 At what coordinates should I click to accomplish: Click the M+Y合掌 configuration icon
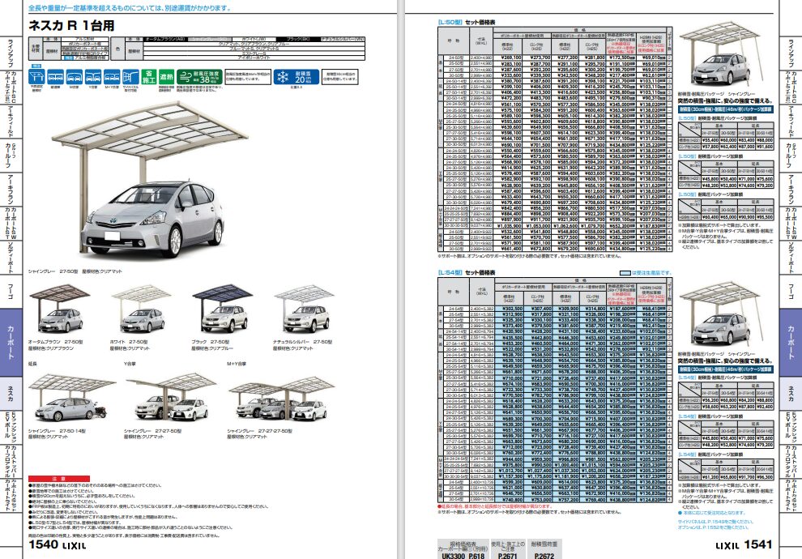pyautogui.click(x=112, y=77)
